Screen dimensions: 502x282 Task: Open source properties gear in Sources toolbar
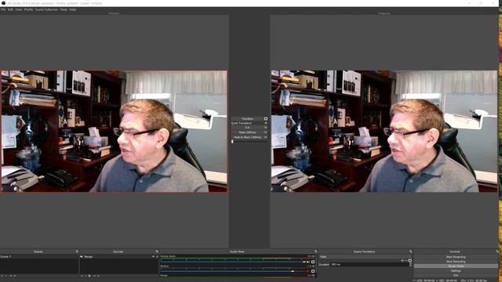(x=89, y=276)
